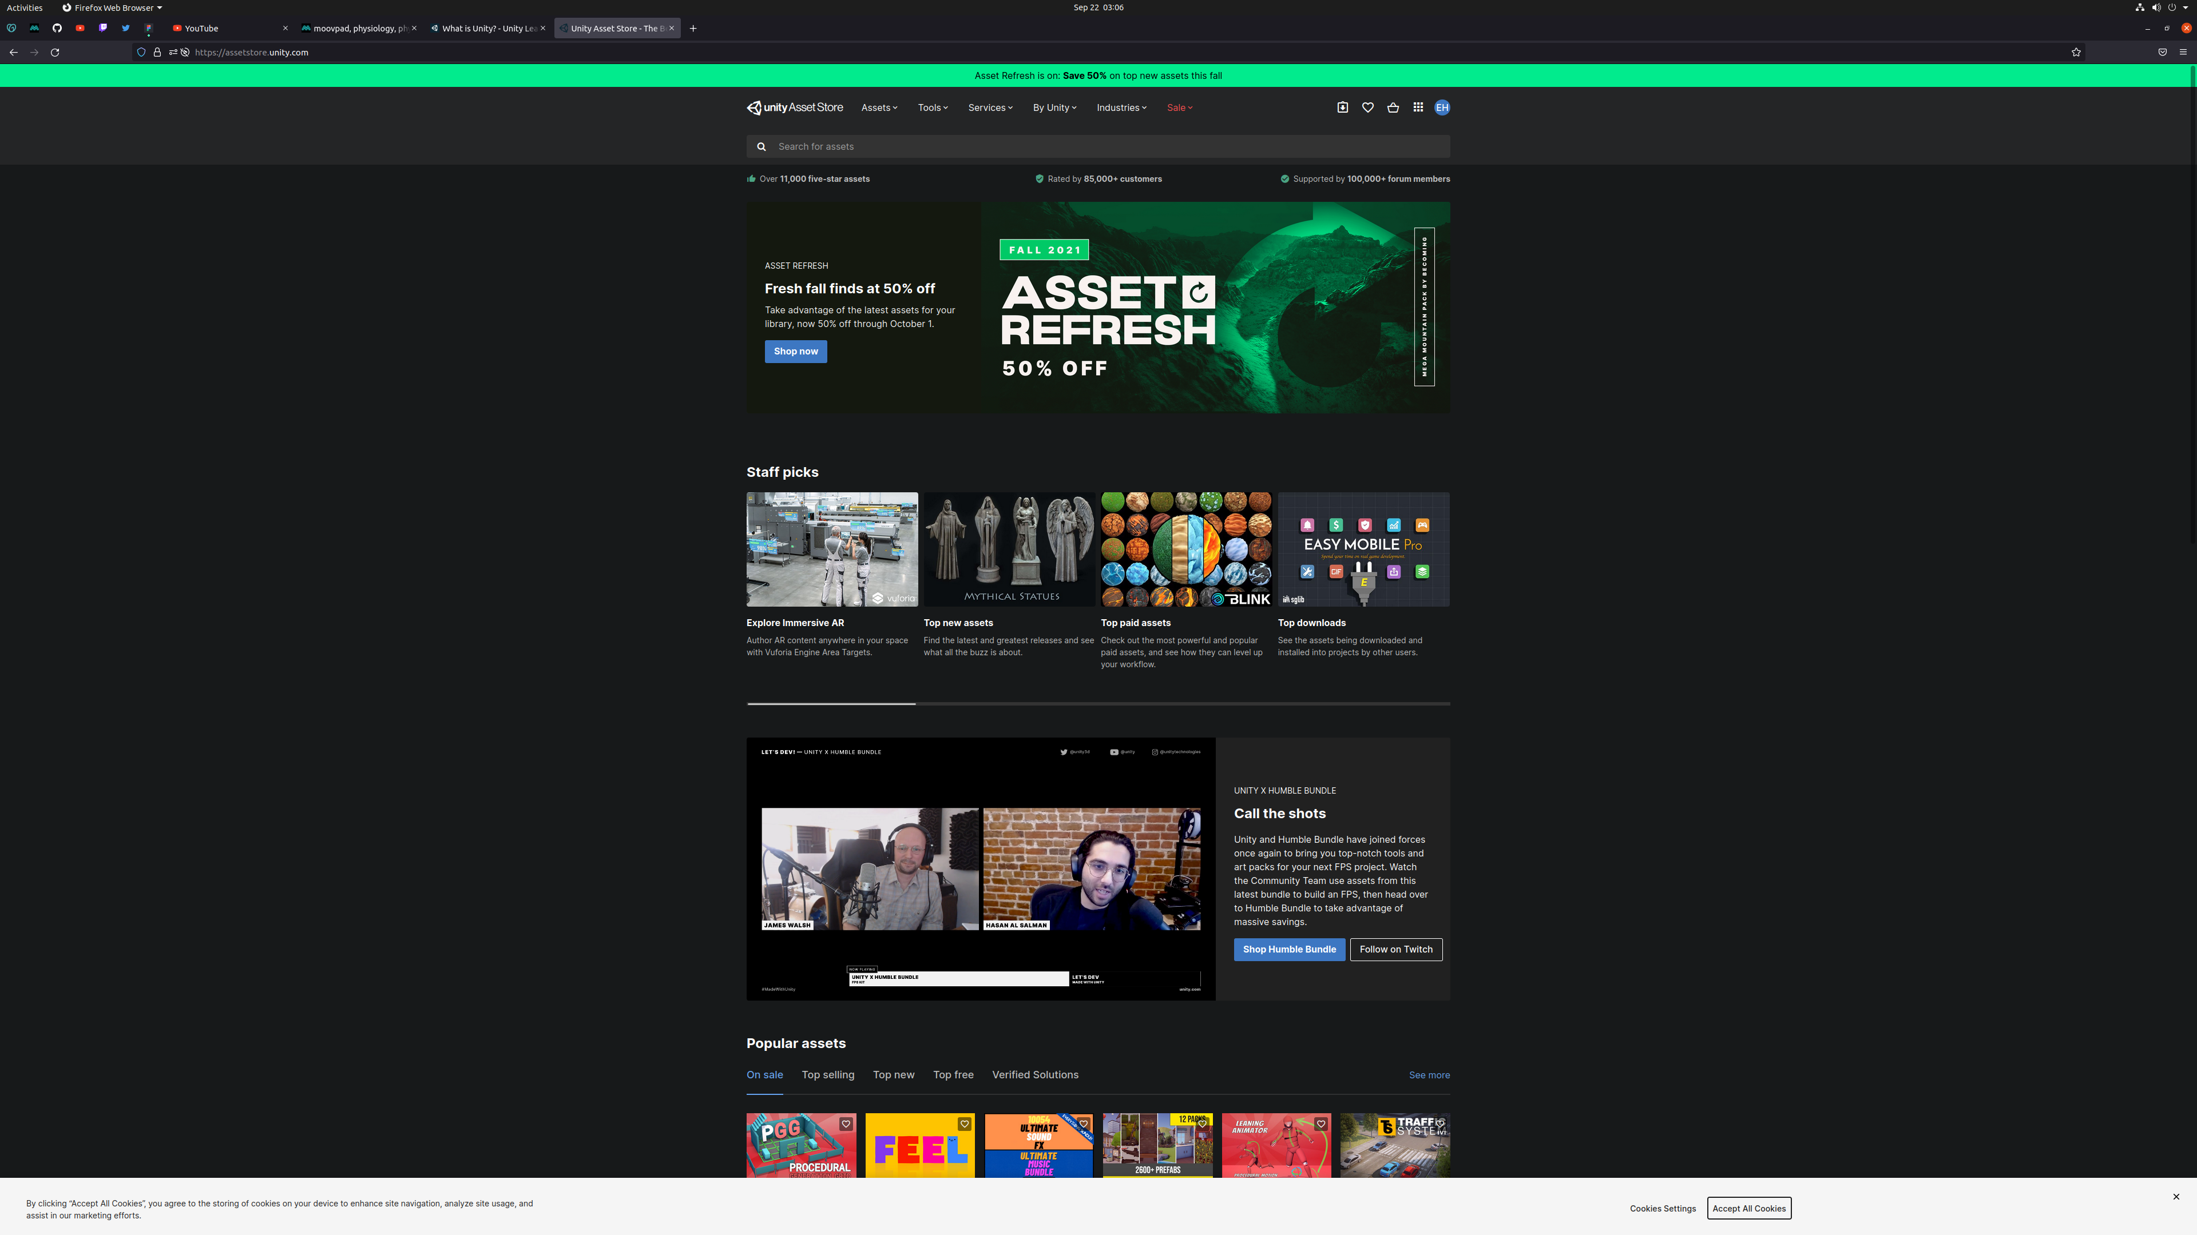The height and width of the screenshot is (1235, 2197).
Task: Favorite the FEEL asset
Action: (x=965, y=1124)
